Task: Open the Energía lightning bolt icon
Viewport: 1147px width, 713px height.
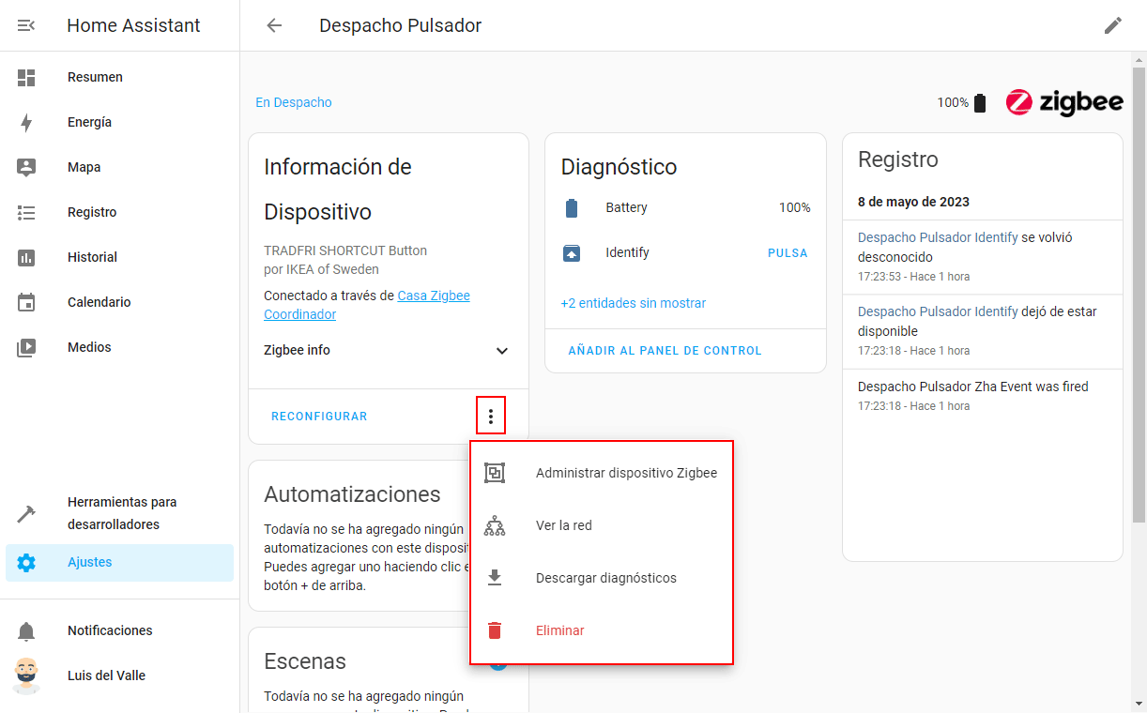Action: (26, 122)
